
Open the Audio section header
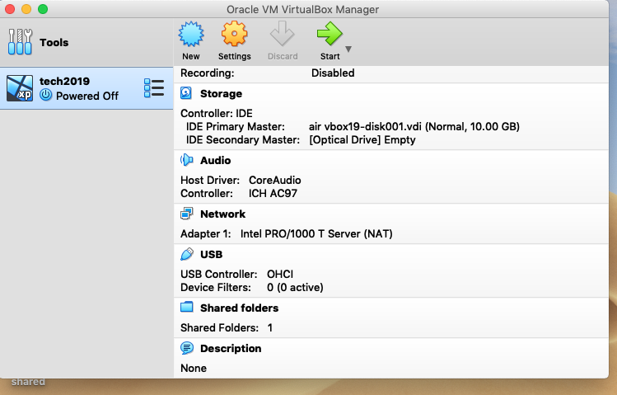[x=215, y=160]
